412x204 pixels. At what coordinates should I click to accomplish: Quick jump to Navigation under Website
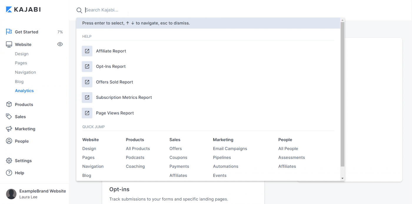93,166
